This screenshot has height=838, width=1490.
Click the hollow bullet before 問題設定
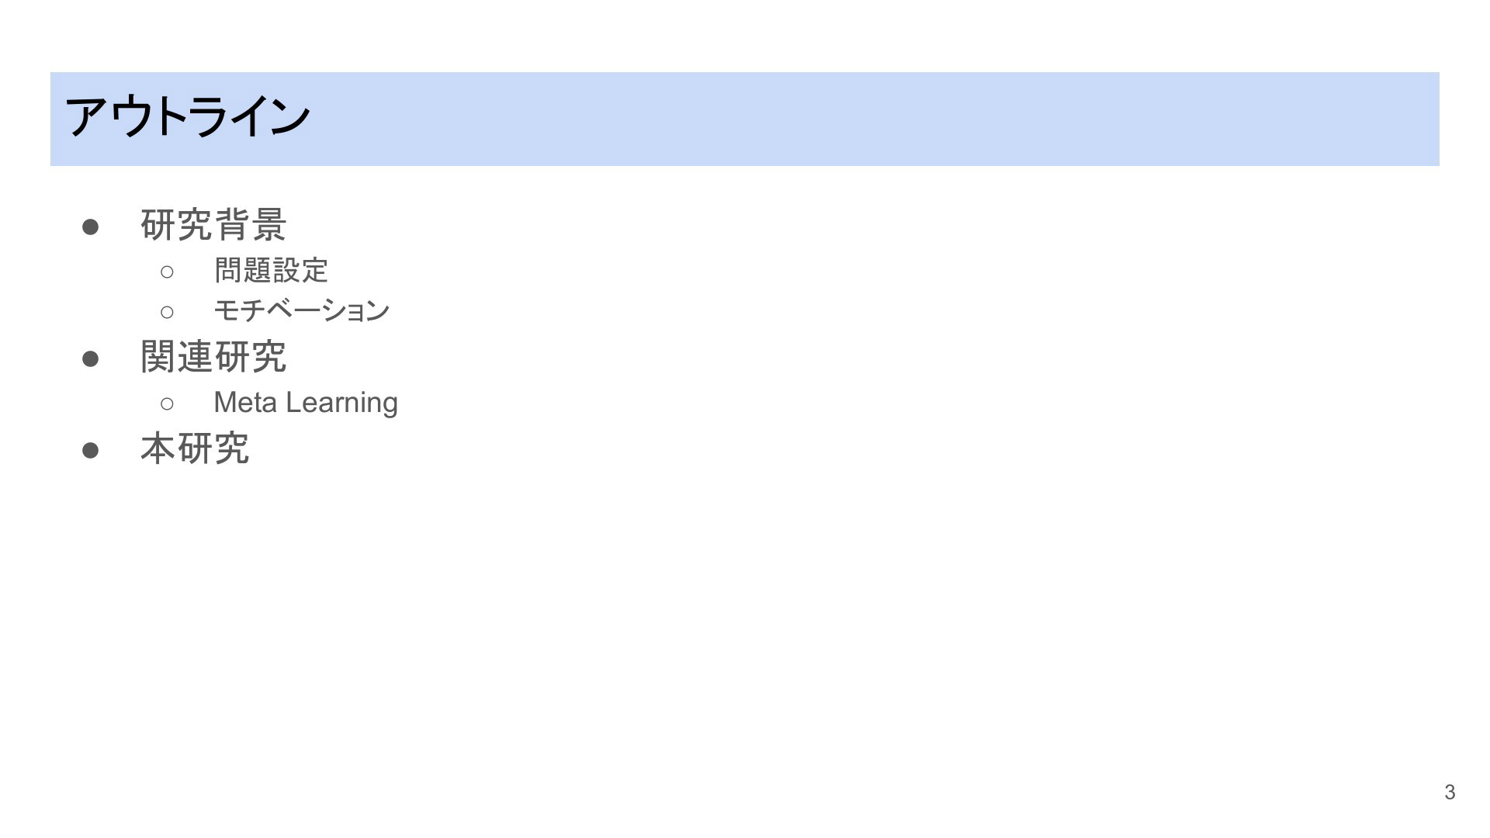(167, 272)
